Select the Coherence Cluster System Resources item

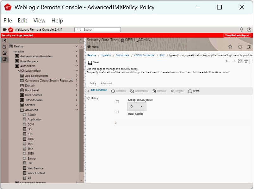tap(49, 81)
